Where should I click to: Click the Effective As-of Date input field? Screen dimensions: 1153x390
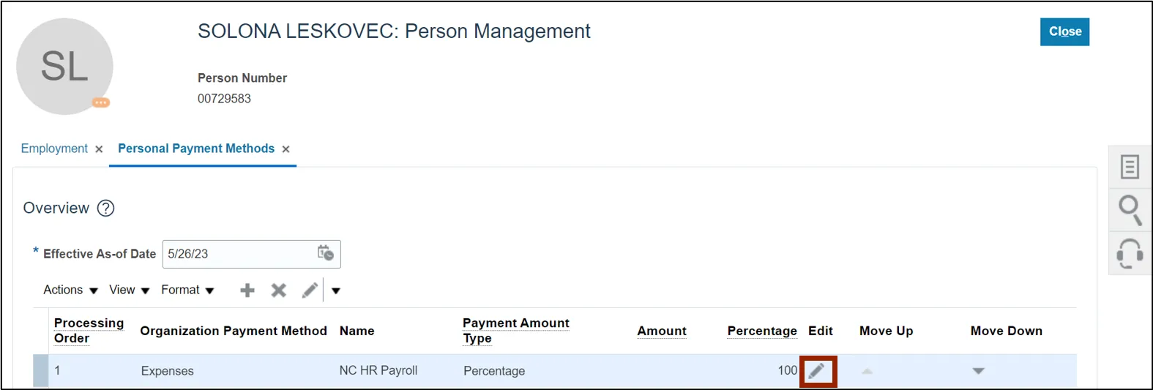coord(237,254)
